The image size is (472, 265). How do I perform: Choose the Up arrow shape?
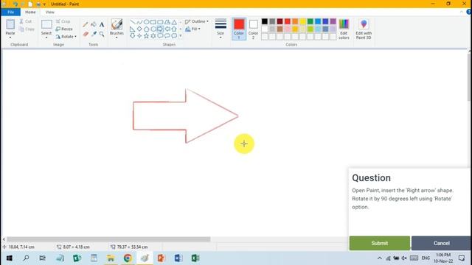click(x=174, y=29)
